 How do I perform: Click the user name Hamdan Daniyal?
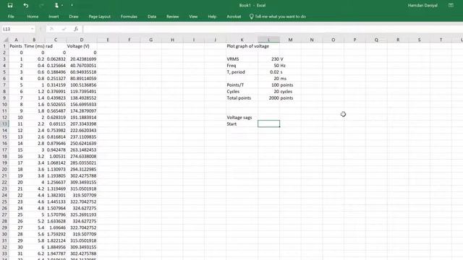(x=422, y=5)
